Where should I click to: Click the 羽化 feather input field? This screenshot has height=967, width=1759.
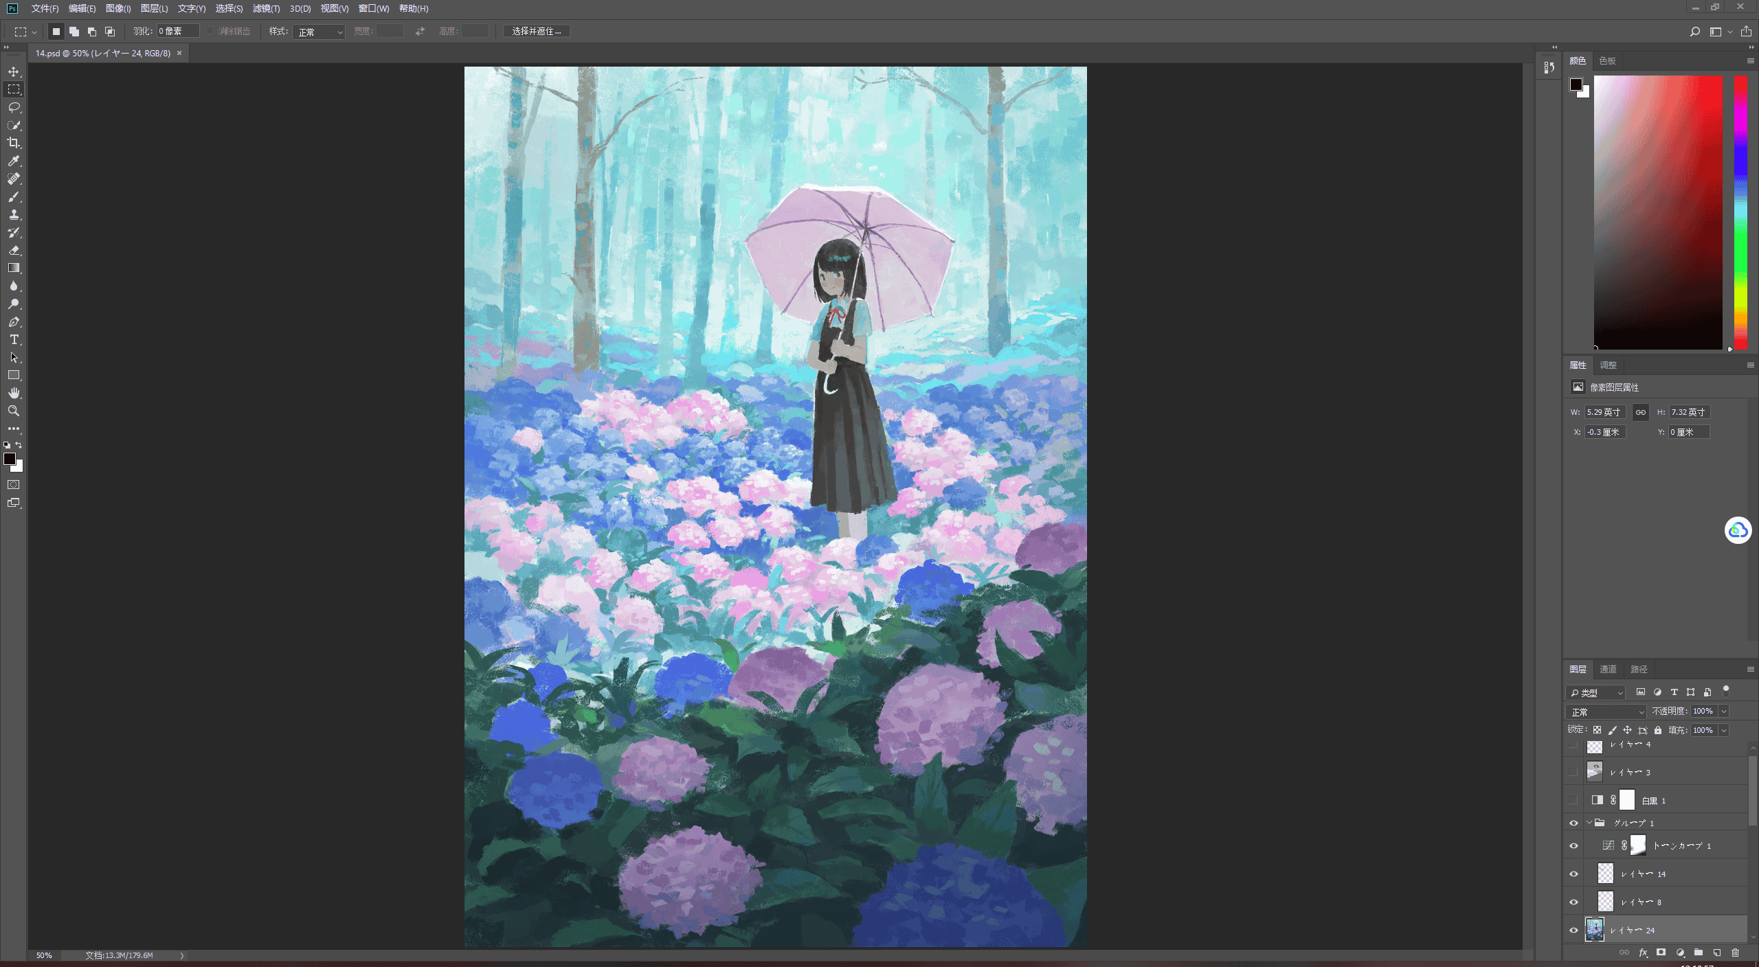coord(178,31)
